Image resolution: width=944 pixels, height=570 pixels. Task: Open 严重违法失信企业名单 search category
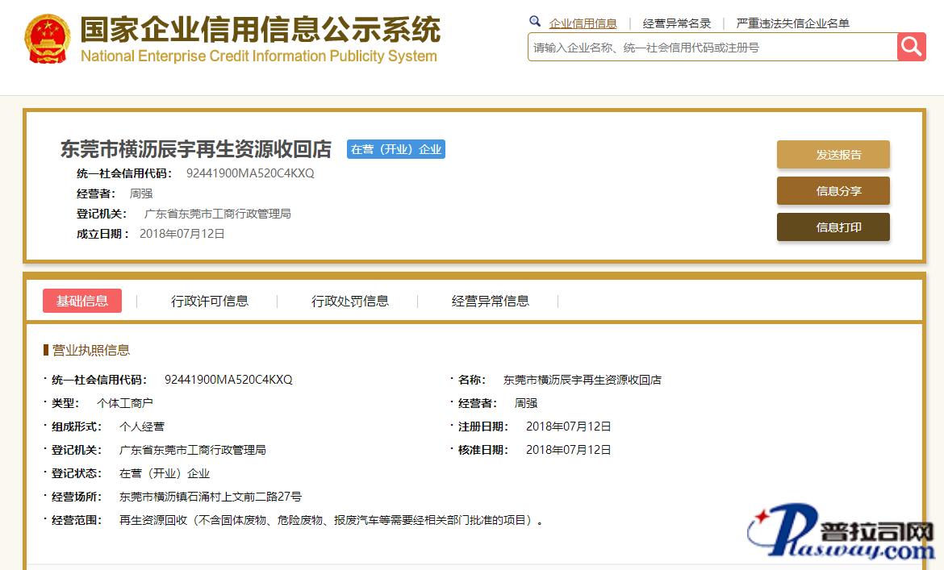[x=792, y=23]
